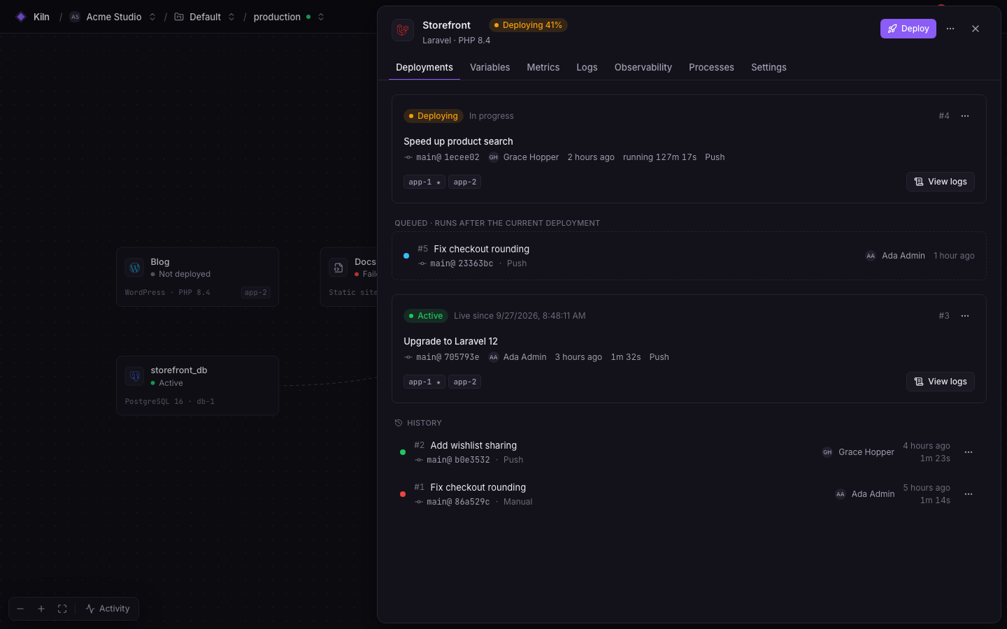Click commit hash 86a529c

pos(472,502)
